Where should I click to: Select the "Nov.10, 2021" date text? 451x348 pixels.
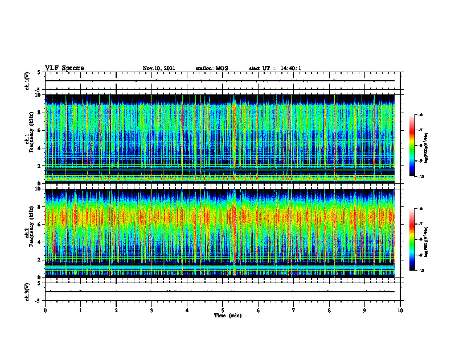point(159,68)
